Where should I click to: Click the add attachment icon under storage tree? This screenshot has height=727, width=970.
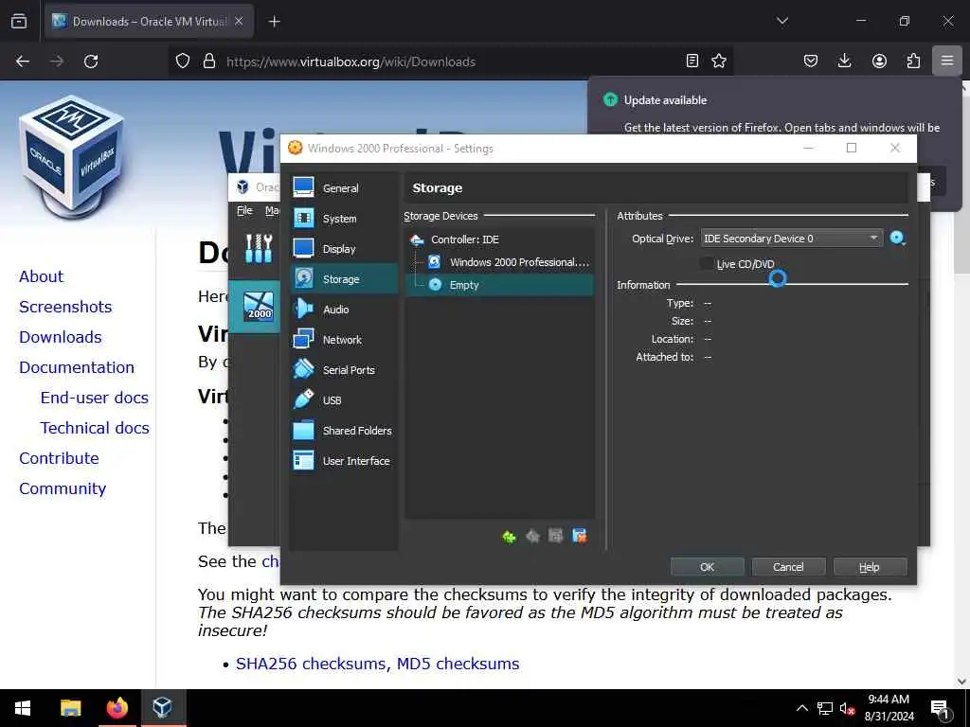coord(555,536)
